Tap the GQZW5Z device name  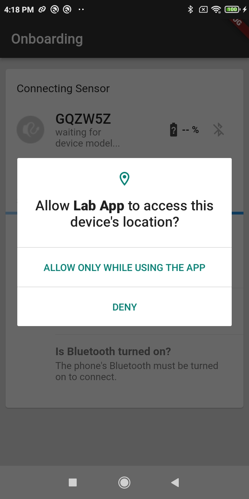pyautogui.click(x=83, y=119)
